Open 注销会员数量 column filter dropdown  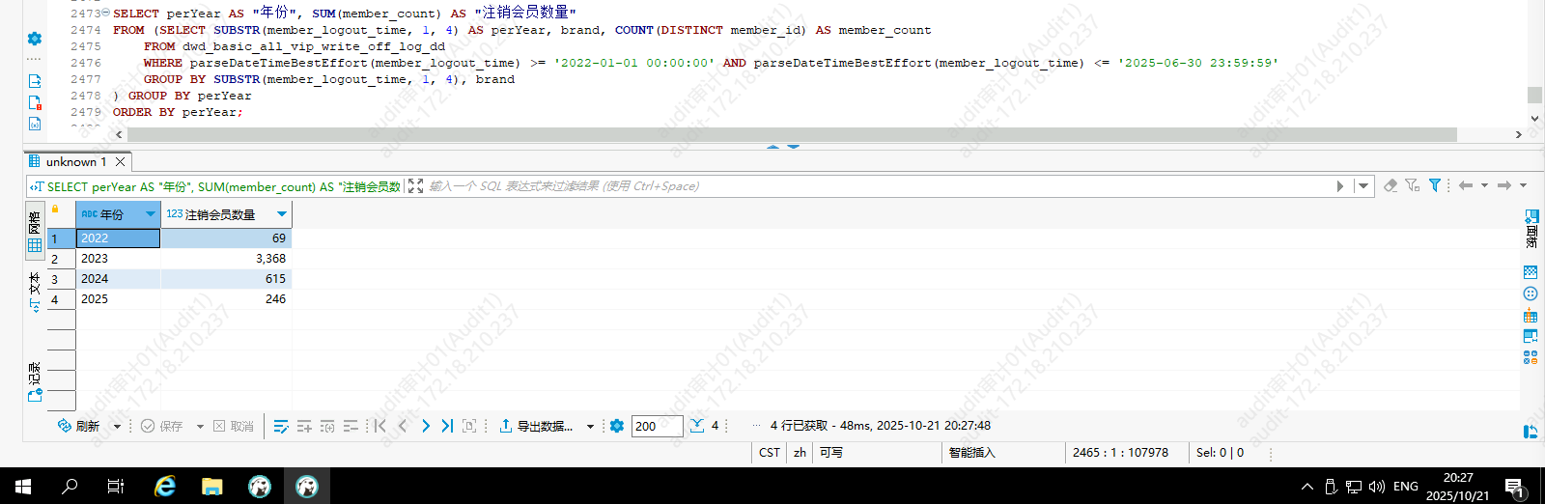(282, 214)
